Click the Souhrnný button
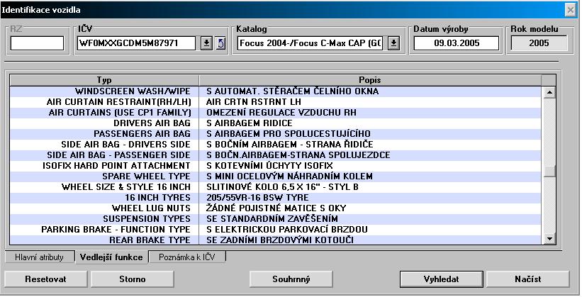The image size is (582, 297). [291, 279]
